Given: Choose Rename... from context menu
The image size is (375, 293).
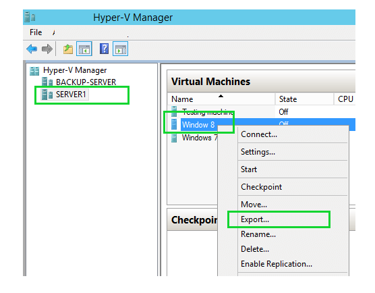Looking at the screenshot, I should click(258, 234).
